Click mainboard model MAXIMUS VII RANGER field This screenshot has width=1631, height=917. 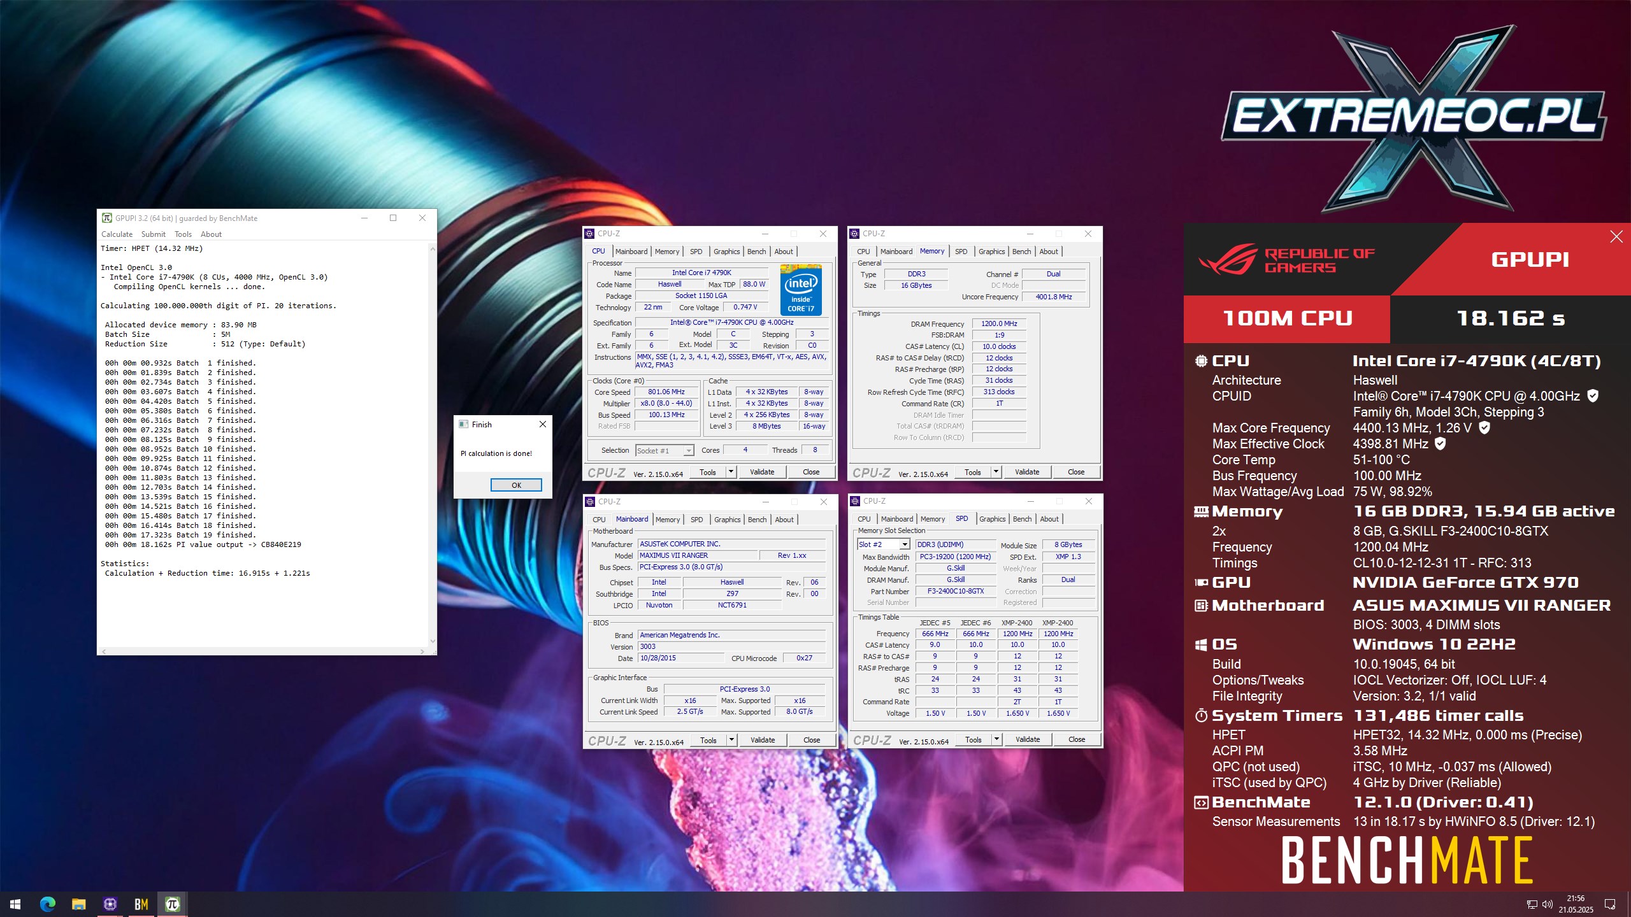tap(698, 555)
